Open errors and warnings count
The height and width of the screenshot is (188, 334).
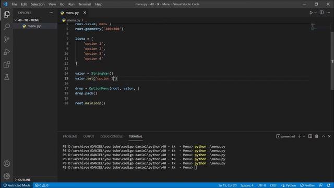click(42, 185)
